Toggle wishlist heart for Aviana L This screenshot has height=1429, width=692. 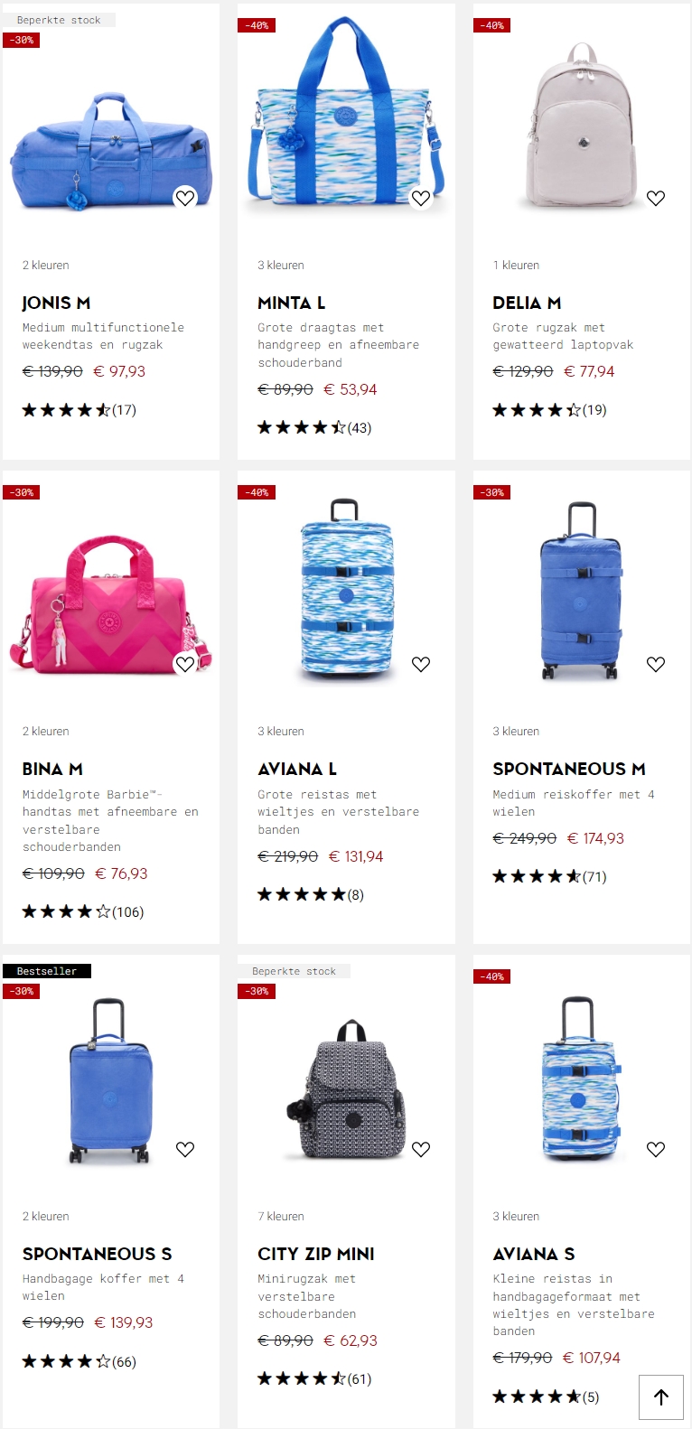(421, 664)
